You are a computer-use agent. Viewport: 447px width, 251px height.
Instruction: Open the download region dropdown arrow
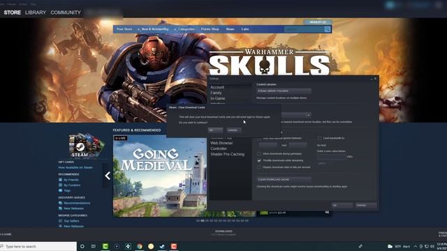[x=309, y=115]
